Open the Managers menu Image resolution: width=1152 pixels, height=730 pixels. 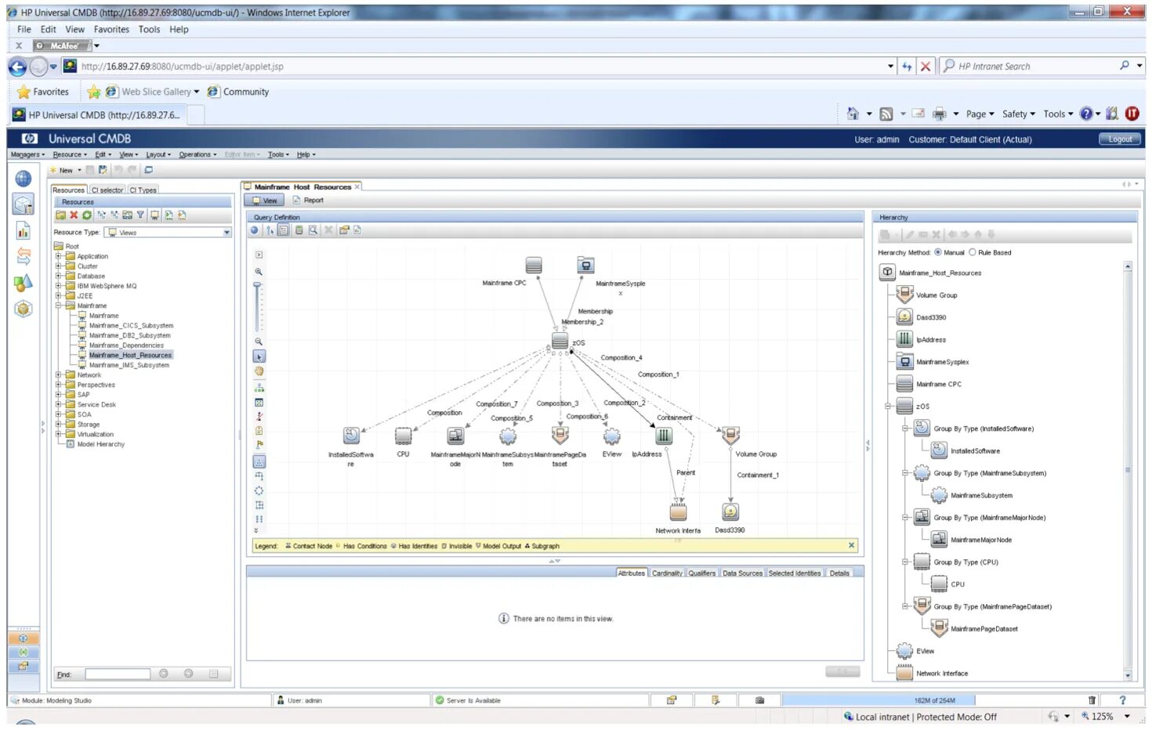pos(27,154)
